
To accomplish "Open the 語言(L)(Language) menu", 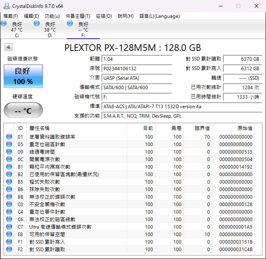I will pyautogui.click(x=159, y=16).
